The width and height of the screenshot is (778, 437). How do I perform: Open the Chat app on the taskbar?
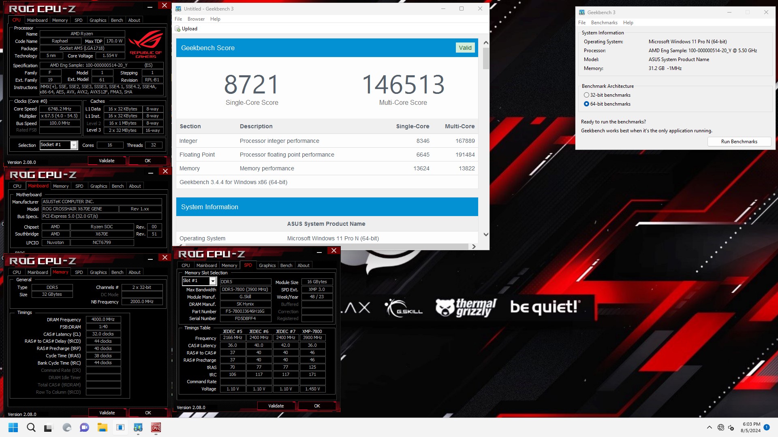point(84,427)
